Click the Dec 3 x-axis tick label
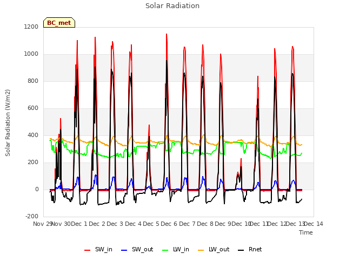This screenshot has width=346, height=260. (115, 224)
